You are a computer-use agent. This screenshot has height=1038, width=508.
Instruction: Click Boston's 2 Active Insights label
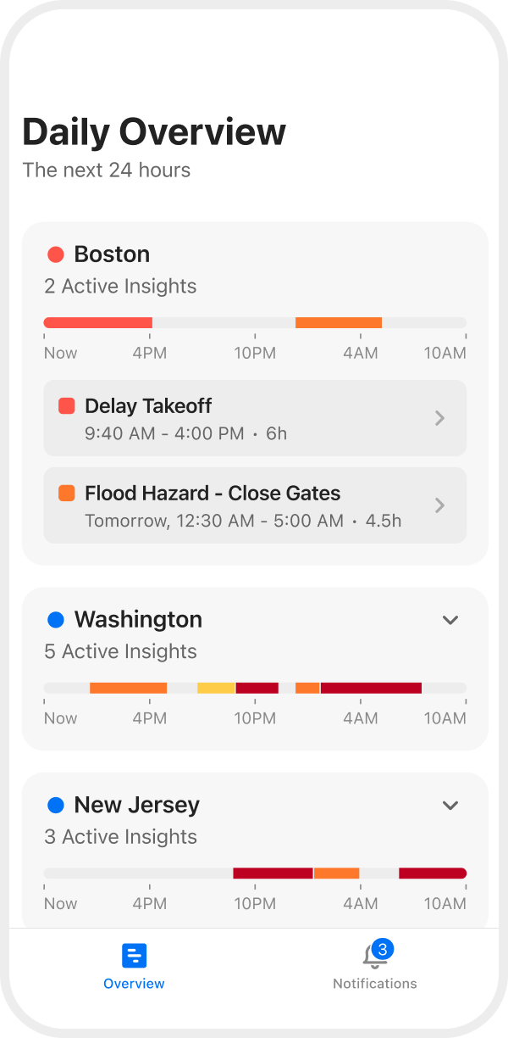pos(119,286)
